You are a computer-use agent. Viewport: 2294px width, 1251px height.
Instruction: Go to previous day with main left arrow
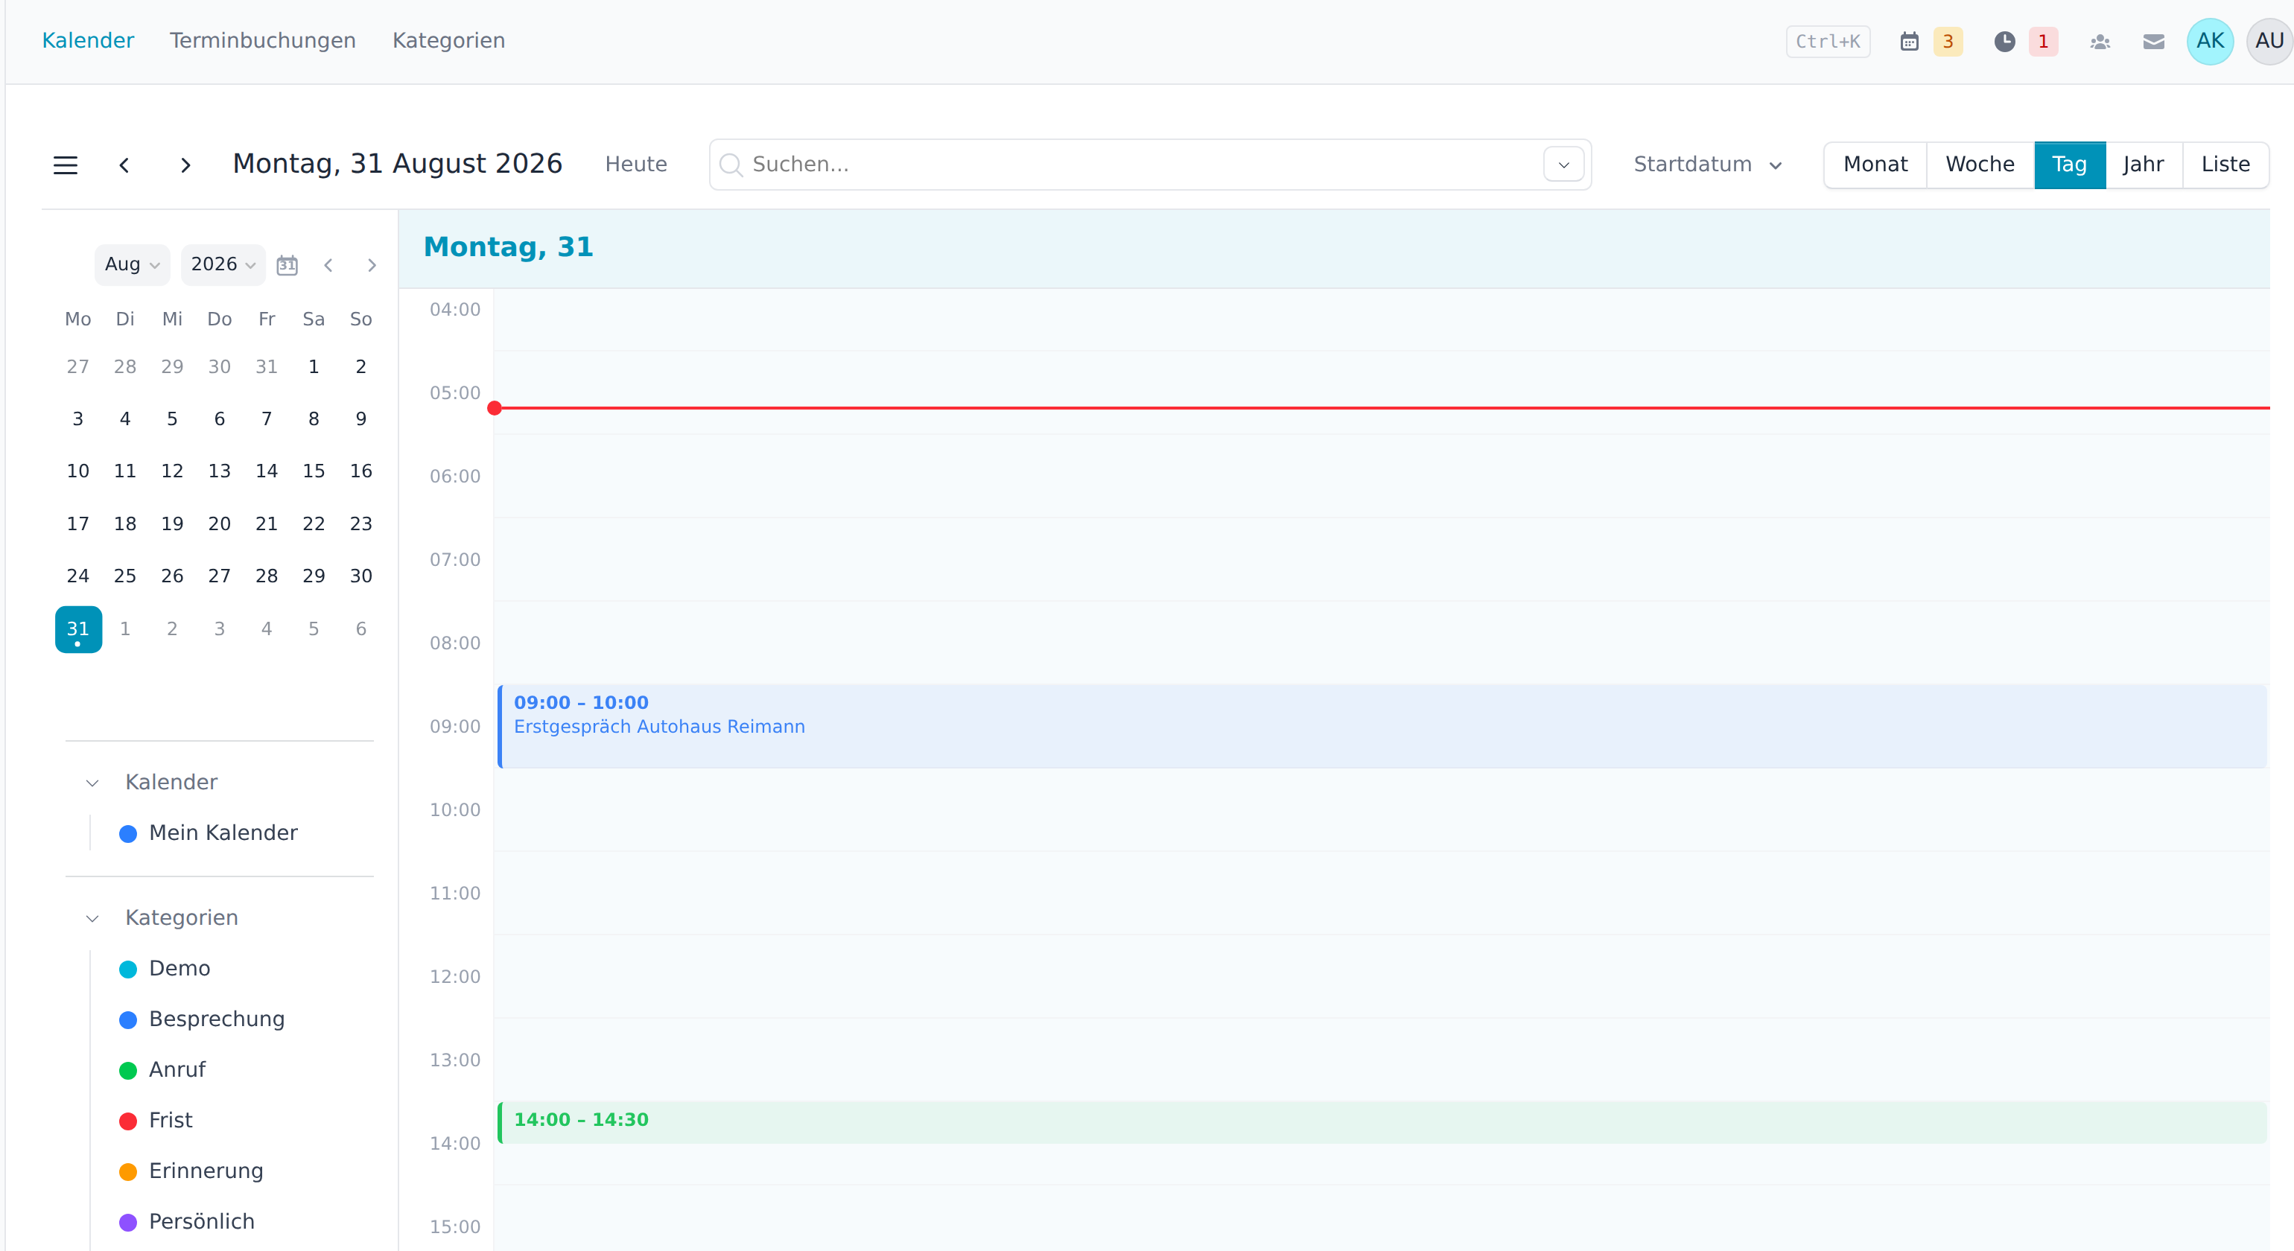[x=124, y=165]
